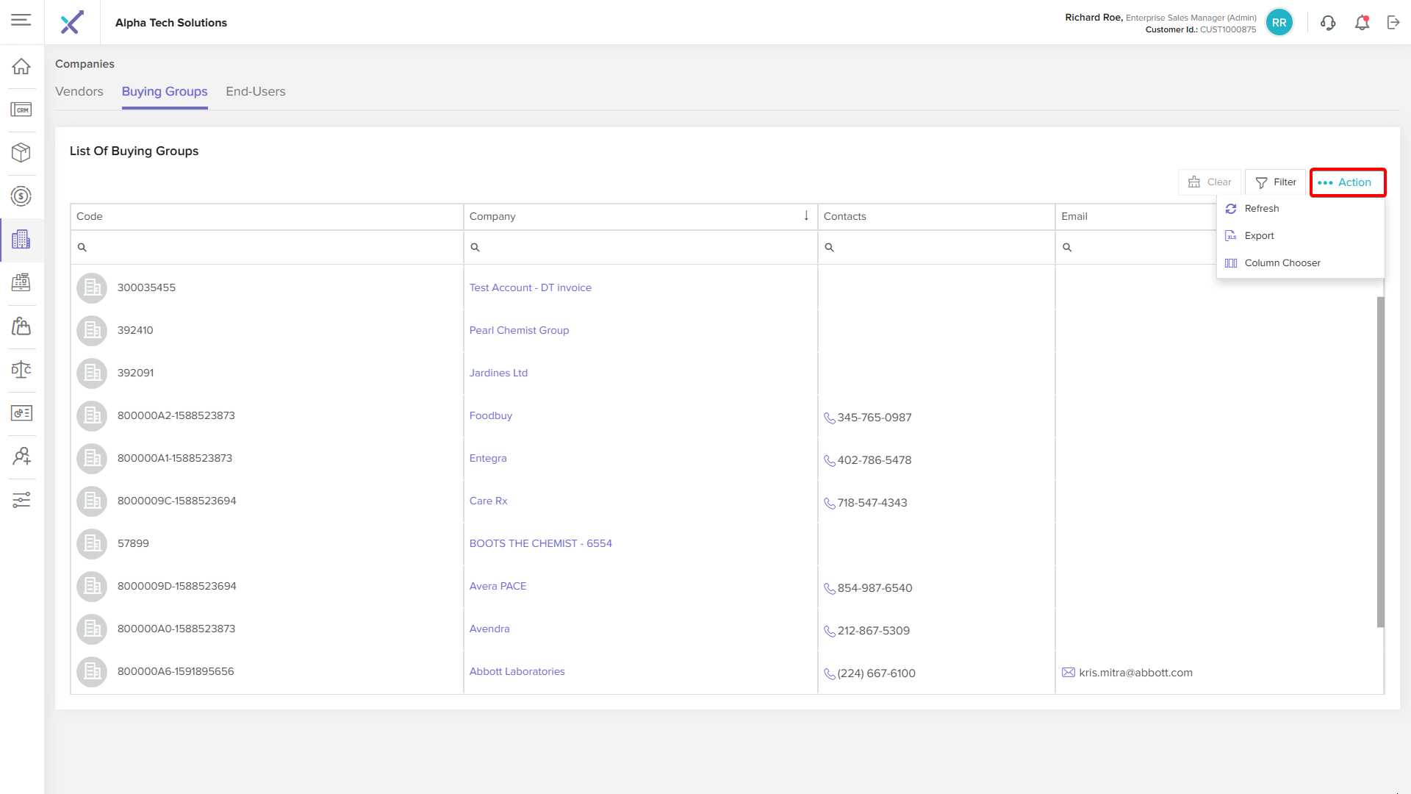This screenshot has width=1411, height=794.
Task: Open the balance scale sidebar icon
Action: point(21,369)
